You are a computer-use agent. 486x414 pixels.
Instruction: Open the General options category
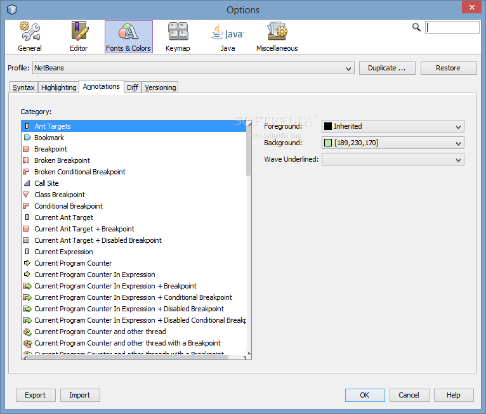[x=30, y=37]
